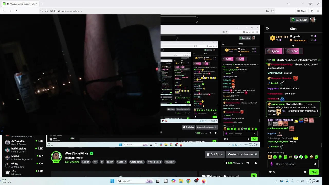
Task: Reload the page in browser
Action: [x=16, y=11]
